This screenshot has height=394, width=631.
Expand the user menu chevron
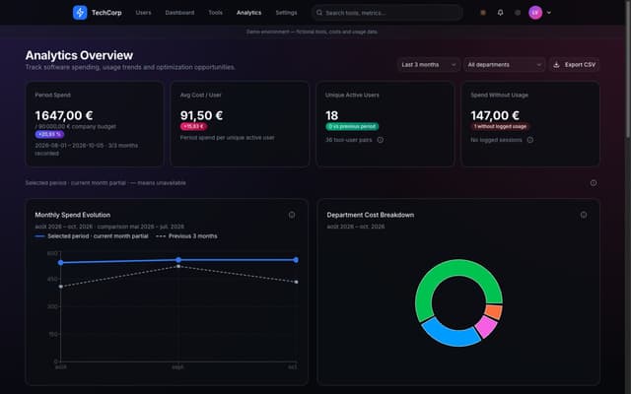[x=549, y=13]
